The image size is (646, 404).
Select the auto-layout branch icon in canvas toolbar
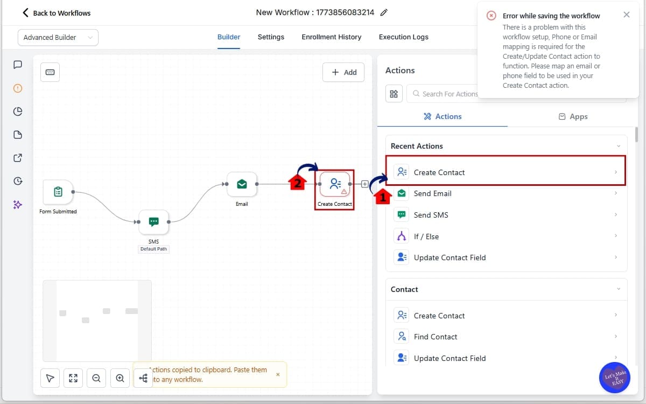(143, 378)
